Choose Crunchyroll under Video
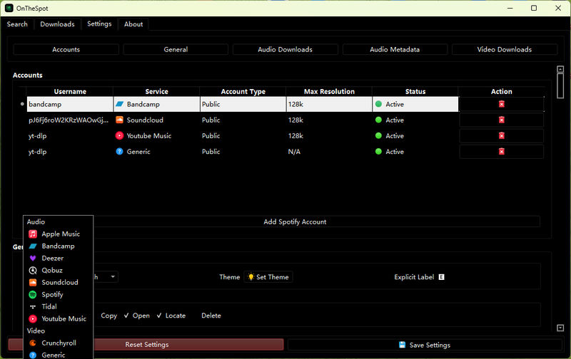The height and width of the screenshot is (359, 571). (59, 343)
